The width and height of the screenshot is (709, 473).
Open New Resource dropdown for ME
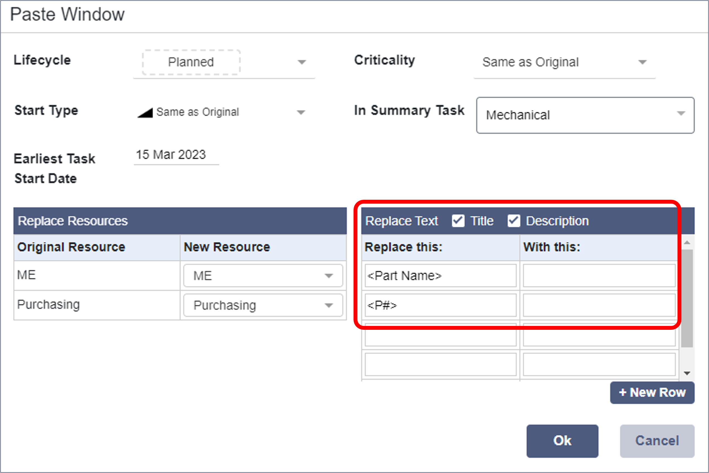263,276
